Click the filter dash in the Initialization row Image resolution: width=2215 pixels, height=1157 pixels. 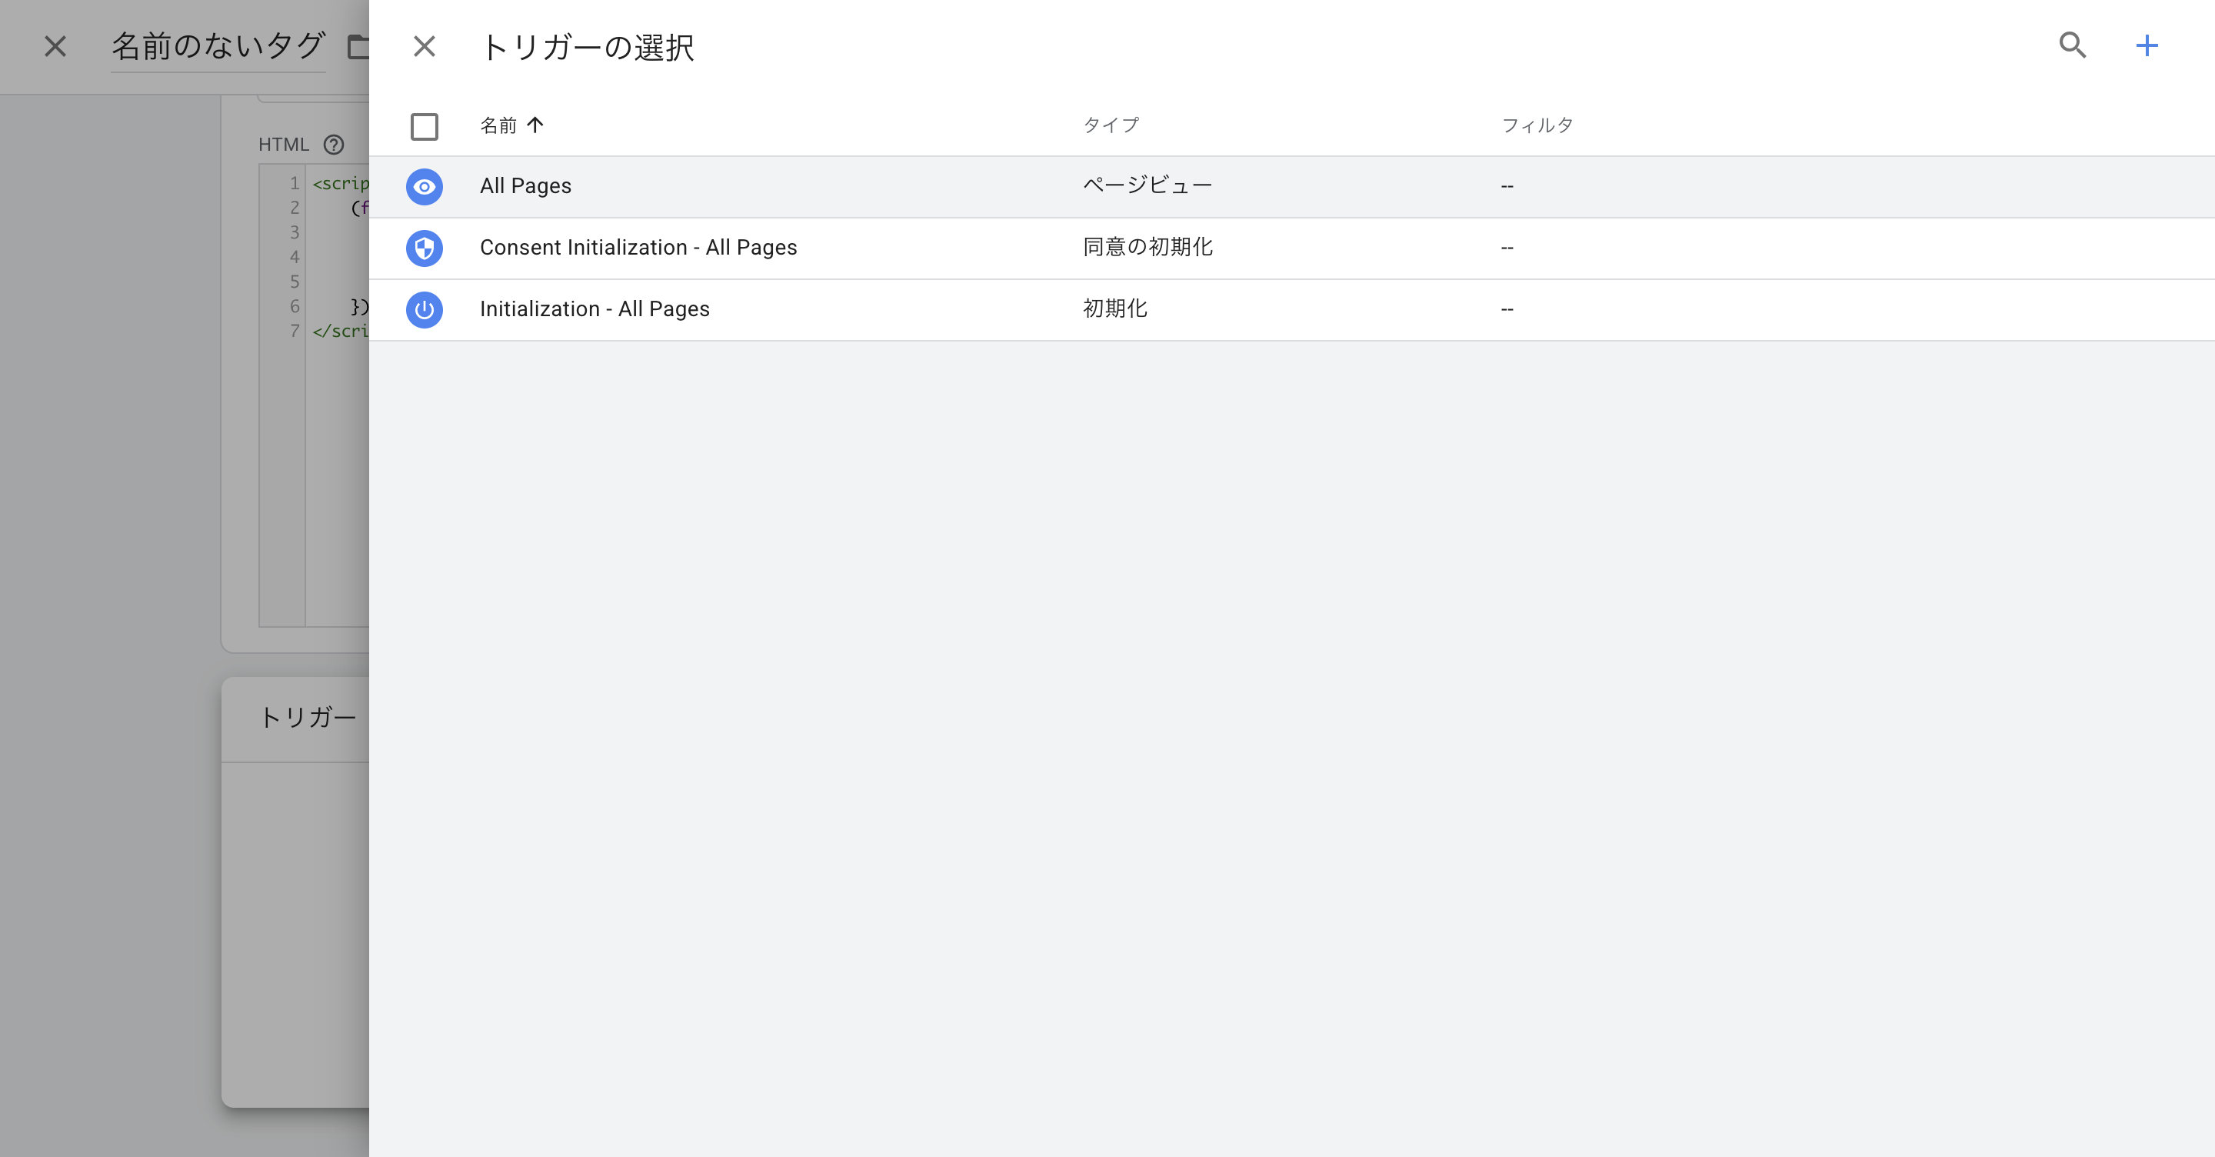tap(1507, 310)
